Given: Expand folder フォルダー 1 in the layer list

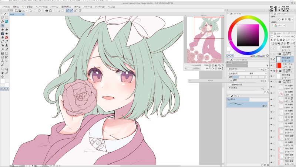Looking at the screenshot, I should click(x=277, y=54).
